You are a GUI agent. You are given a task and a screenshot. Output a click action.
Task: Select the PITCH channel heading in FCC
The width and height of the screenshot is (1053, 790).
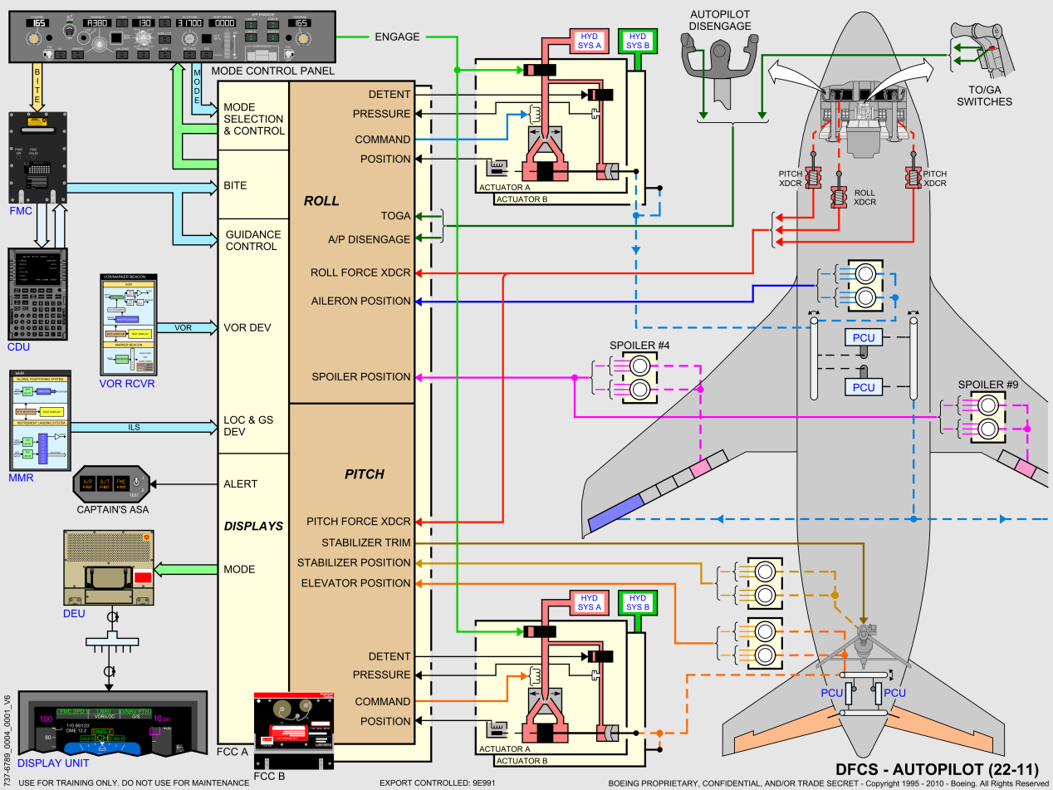365,474
